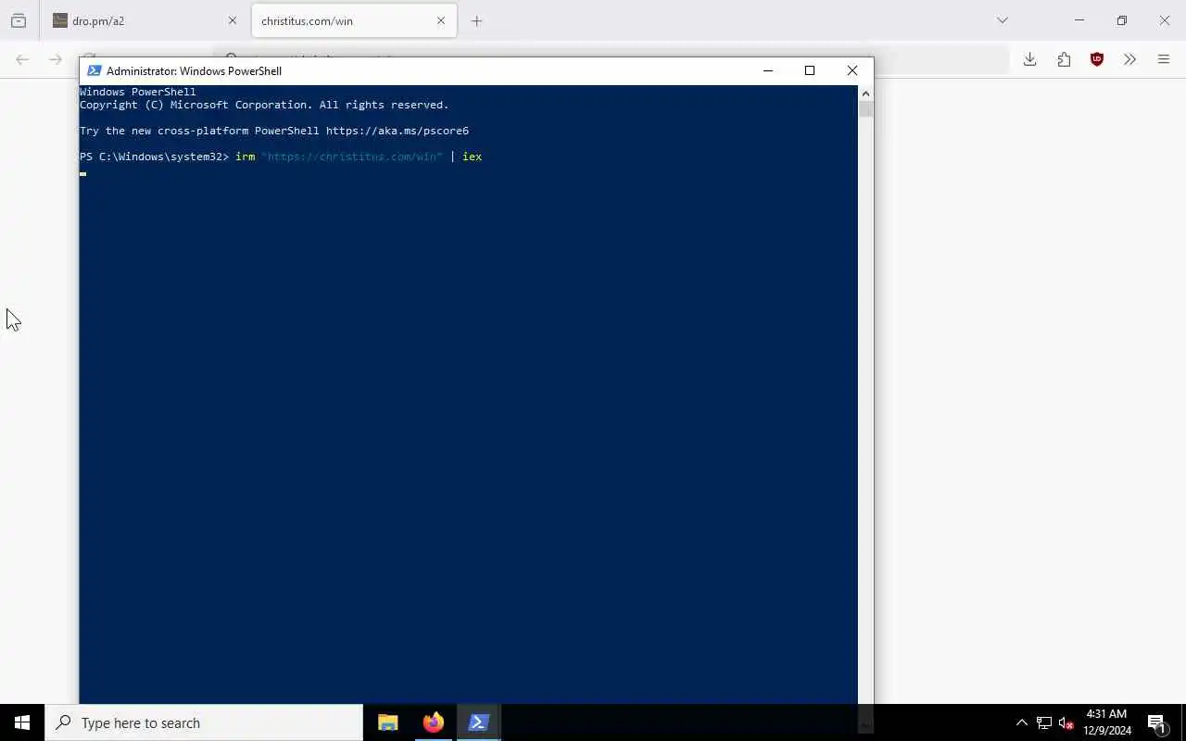1186x741 pixels.
Task: Open the Windows Start menu
Action: click(x=22, y=722)
